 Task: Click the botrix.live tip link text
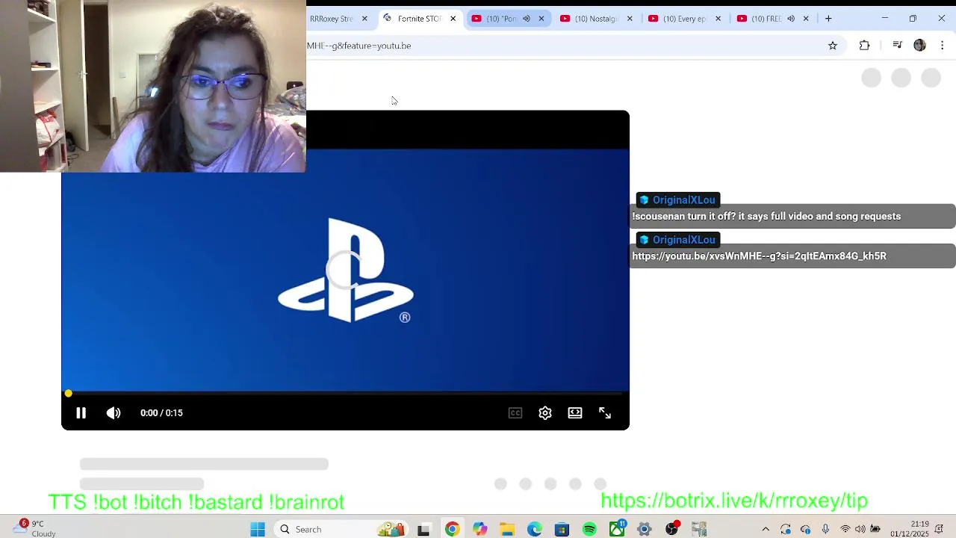click(x=734, y=501)
